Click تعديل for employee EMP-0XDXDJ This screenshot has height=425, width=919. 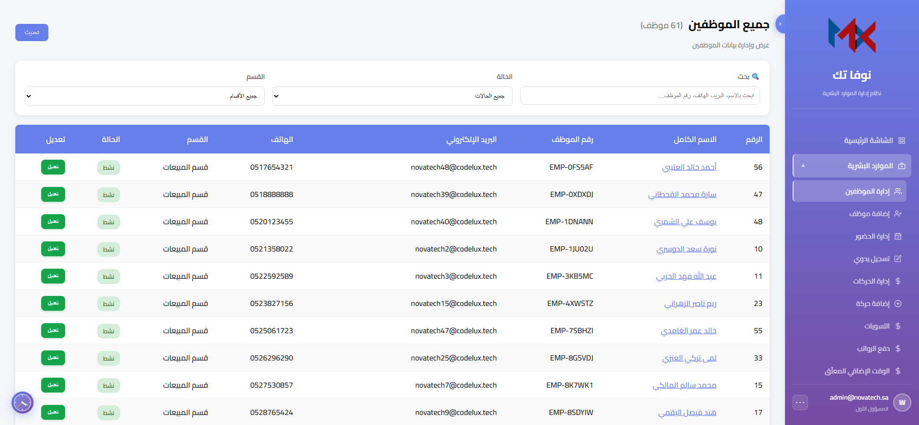(53, 194)
